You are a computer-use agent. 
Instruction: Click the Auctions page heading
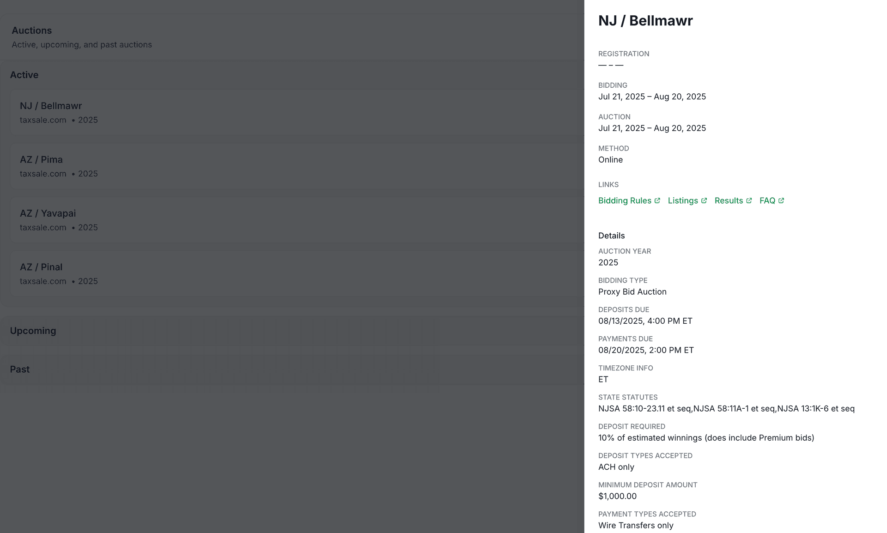pos(31,30)
